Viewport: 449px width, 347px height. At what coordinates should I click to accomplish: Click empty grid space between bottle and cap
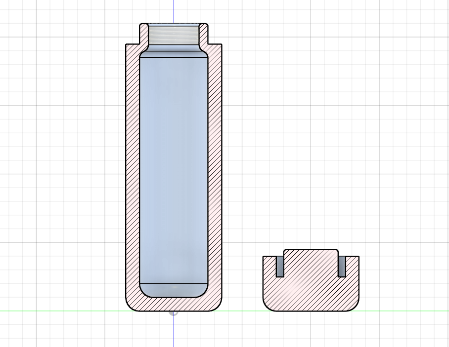[242, 197]
